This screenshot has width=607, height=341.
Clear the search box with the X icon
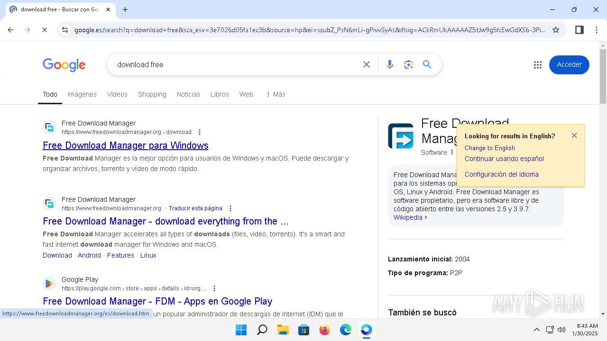pos(367,64)
